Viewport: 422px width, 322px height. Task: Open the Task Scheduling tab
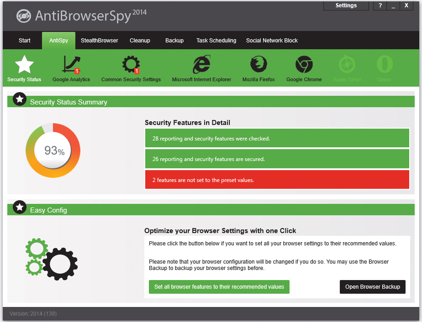coord(216,40)
